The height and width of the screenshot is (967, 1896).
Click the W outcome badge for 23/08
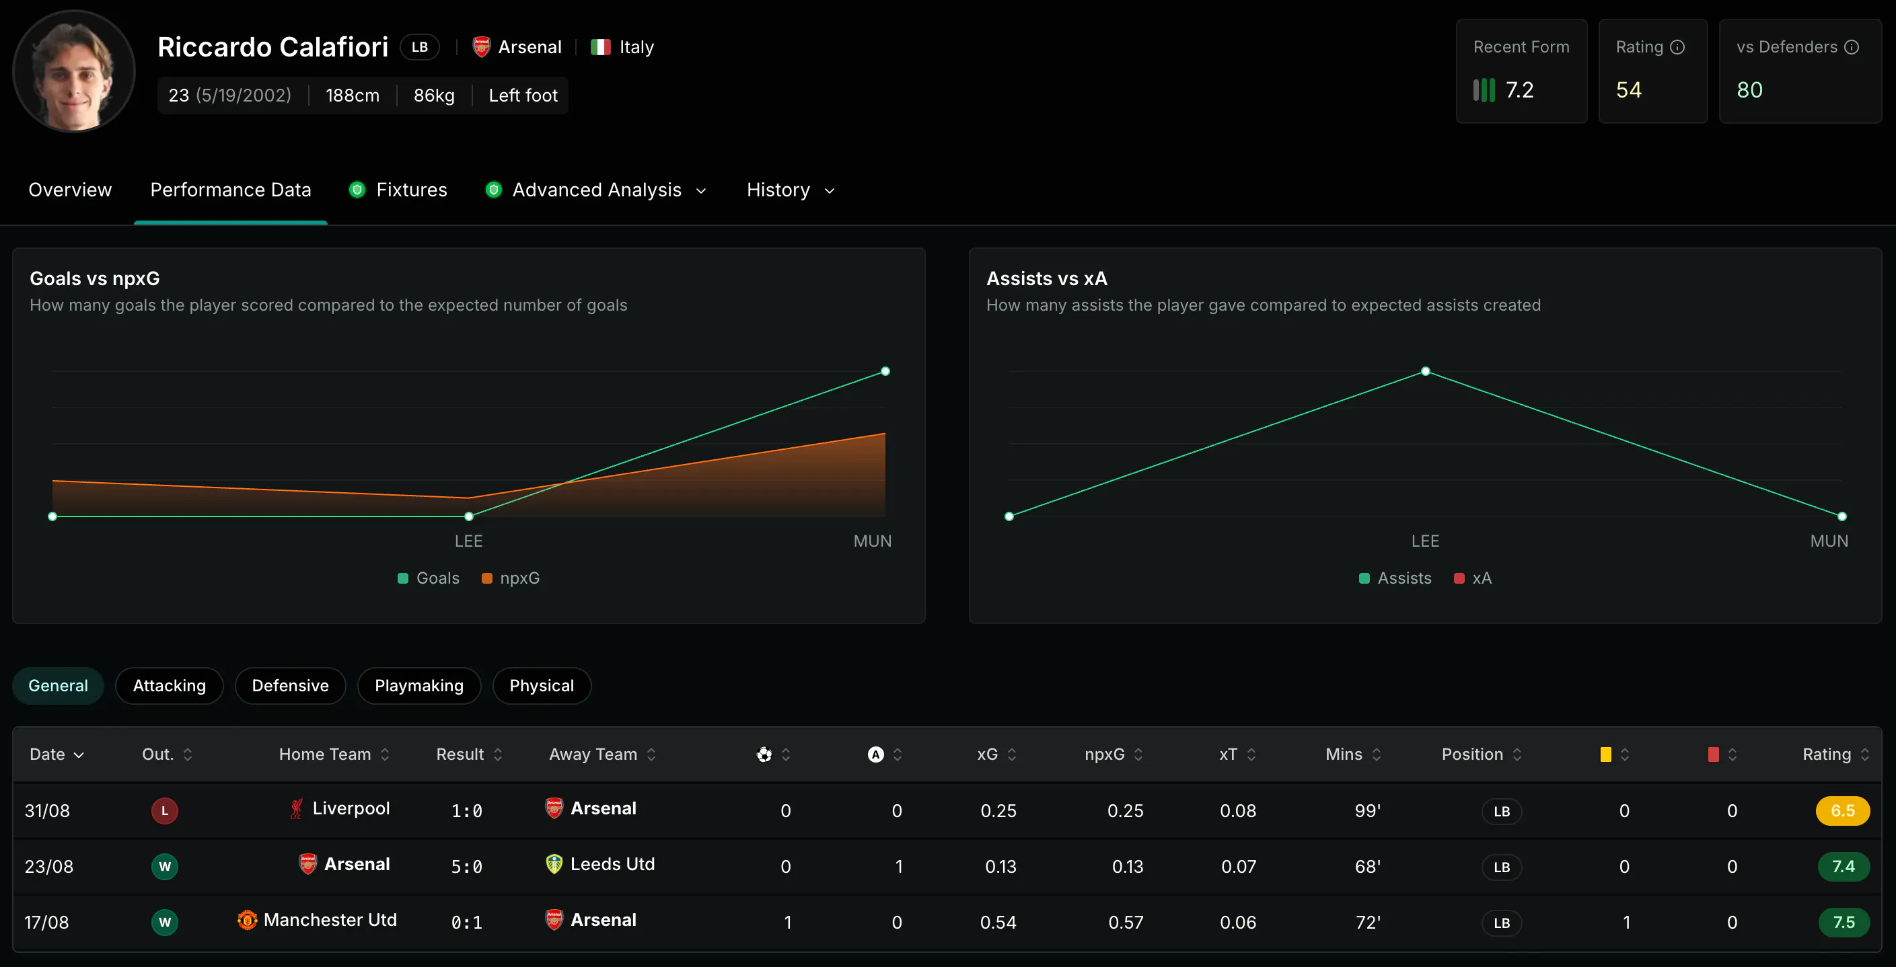(x=165, y=867)
